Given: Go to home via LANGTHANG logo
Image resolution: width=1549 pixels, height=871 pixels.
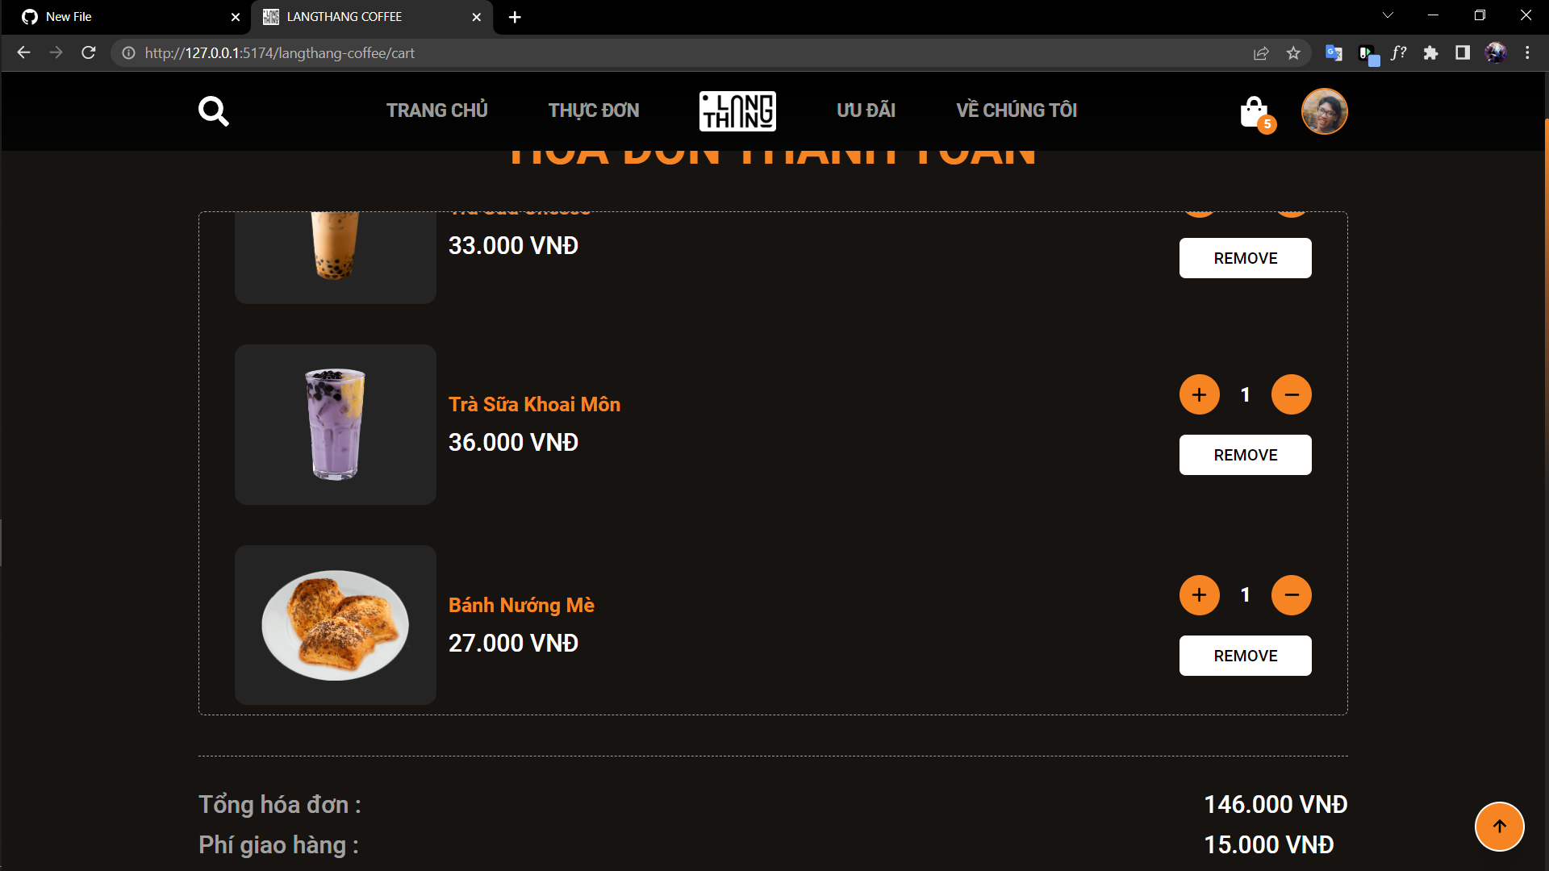Looking at the screenshot, I should click(737, 111).
